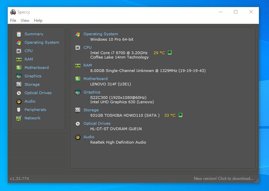
Task: Click the Motherboard icon in sidebar
Action: (19, 68)
